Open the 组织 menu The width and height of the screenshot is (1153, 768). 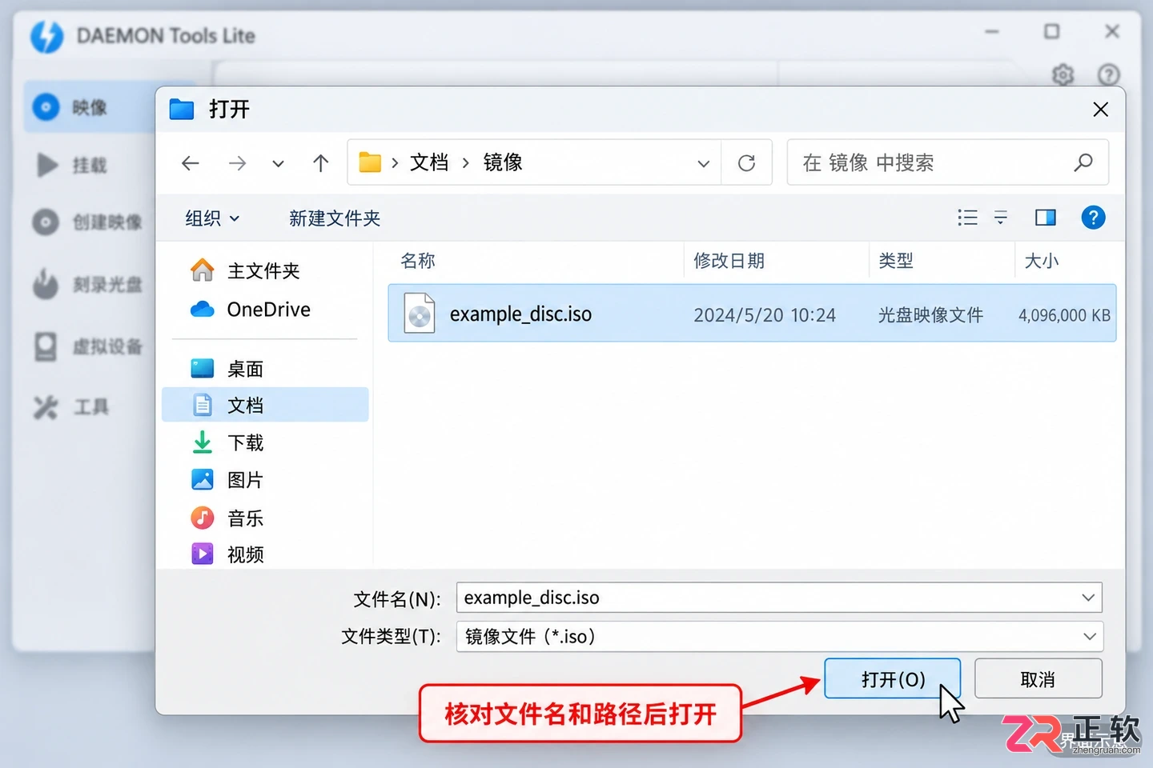pos(212,218)
